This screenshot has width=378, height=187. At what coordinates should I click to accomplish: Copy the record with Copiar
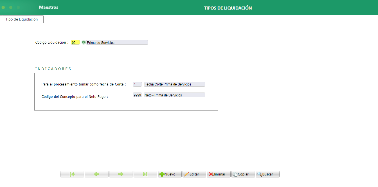(243, 174)
